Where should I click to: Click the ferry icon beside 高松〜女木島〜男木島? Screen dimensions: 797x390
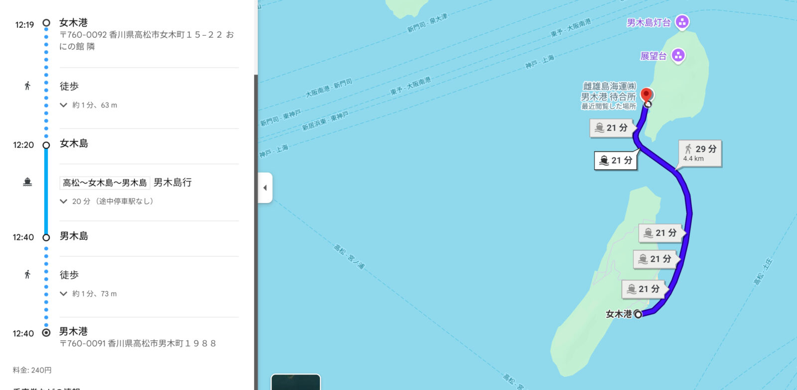point(27,183)
